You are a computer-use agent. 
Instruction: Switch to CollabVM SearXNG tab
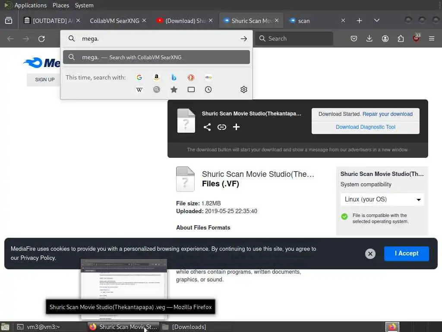point(114,21)
